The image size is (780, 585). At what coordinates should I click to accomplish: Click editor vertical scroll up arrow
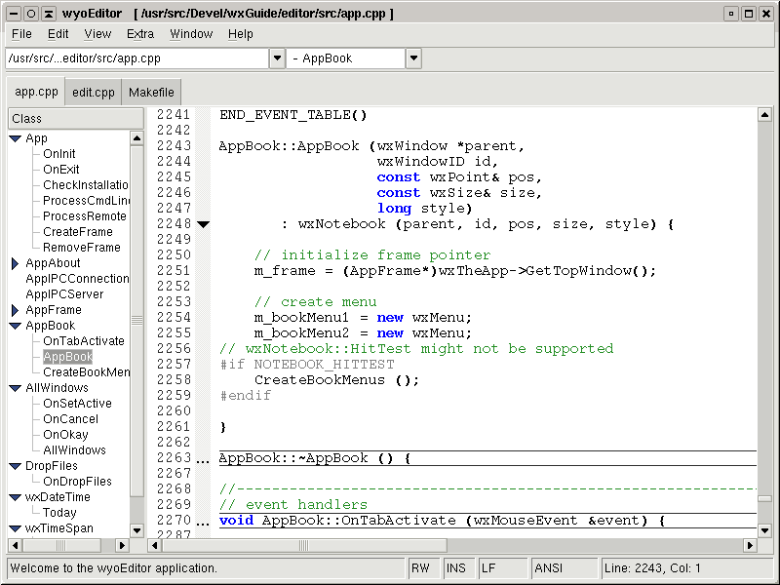pos(764,115)
